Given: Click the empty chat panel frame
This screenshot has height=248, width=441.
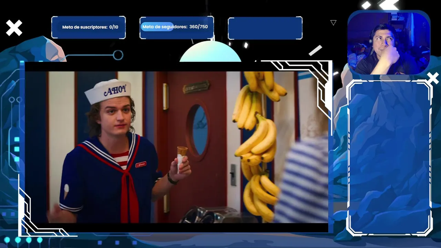Looking at the screenshot, I should pyautogui.click(x=389, y=158).
